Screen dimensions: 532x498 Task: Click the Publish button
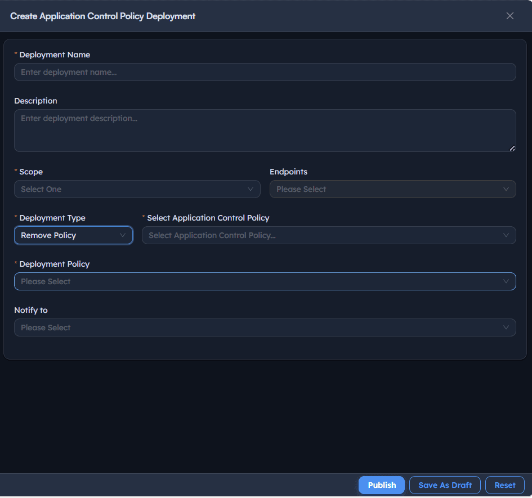point(382,485)
